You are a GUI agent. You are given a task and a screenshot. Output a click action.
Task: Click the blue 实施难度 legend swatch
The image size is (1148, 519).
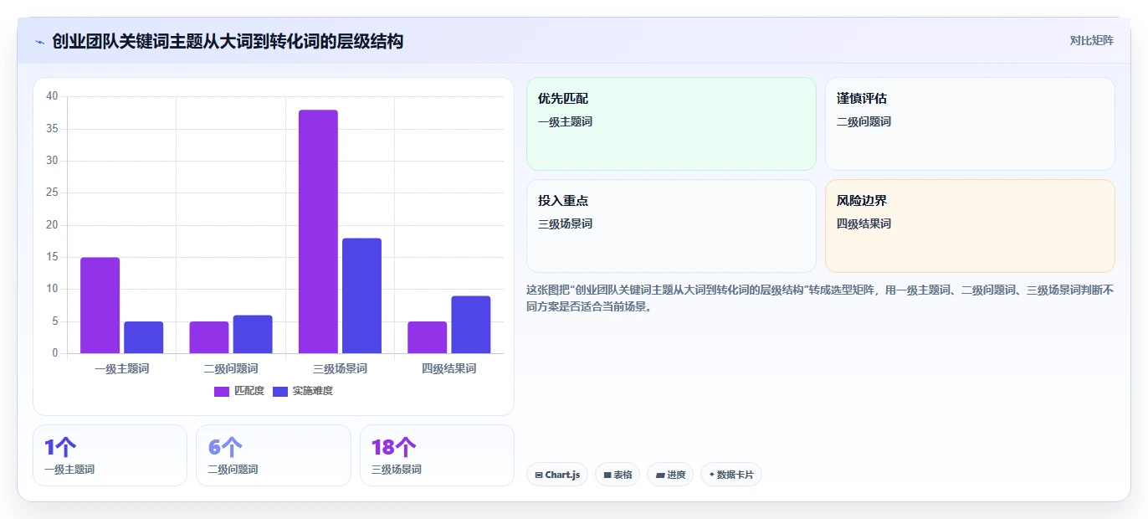tap(280, 392)
